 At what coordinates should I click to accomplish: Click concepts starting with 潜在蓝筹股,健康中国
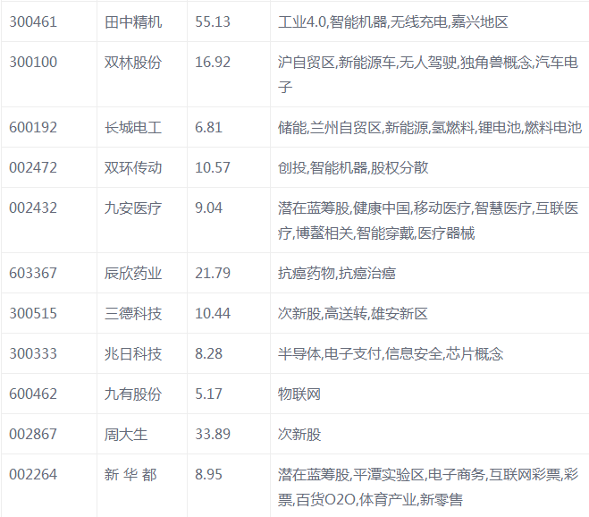click(428, 220)
